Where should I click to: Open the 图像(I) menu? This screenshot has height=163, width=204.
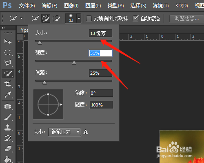71,6
